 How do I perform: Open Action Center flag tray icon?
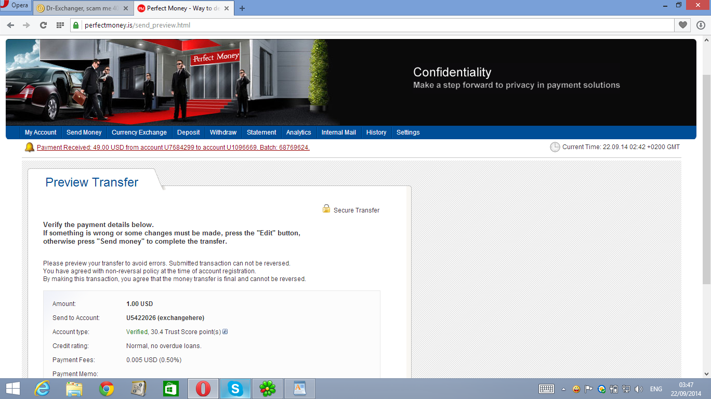589,389
